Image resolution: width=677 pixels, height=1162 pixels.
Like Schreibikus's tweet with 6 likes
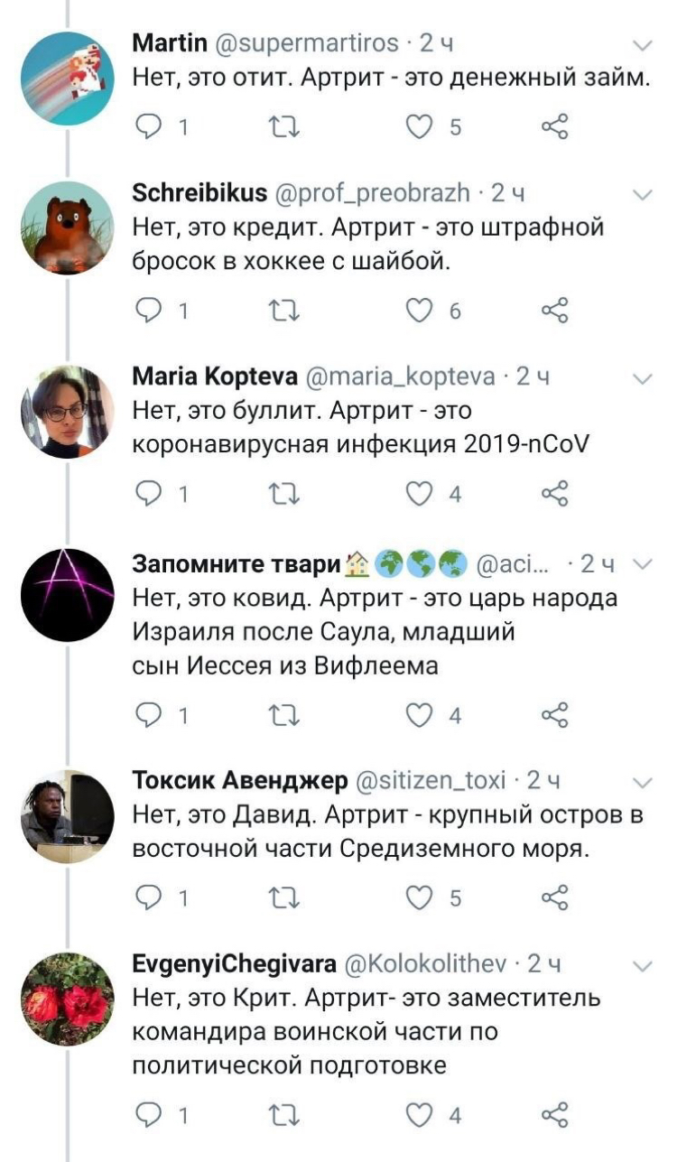point(418,311)
